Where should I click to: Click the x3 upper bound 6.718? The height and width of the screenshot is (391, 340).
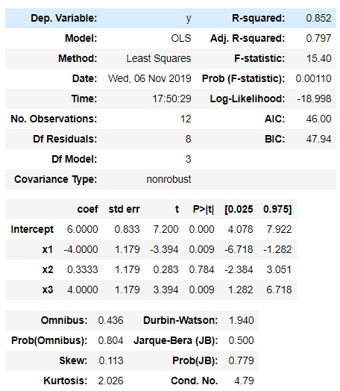click(279, 290)
